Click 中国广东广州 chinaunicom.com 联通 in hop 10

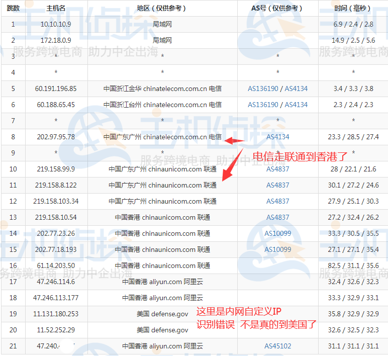162,169
